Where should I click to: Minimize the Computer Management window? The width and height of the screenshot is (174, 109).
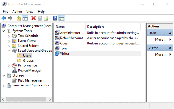tap(142, 4)
